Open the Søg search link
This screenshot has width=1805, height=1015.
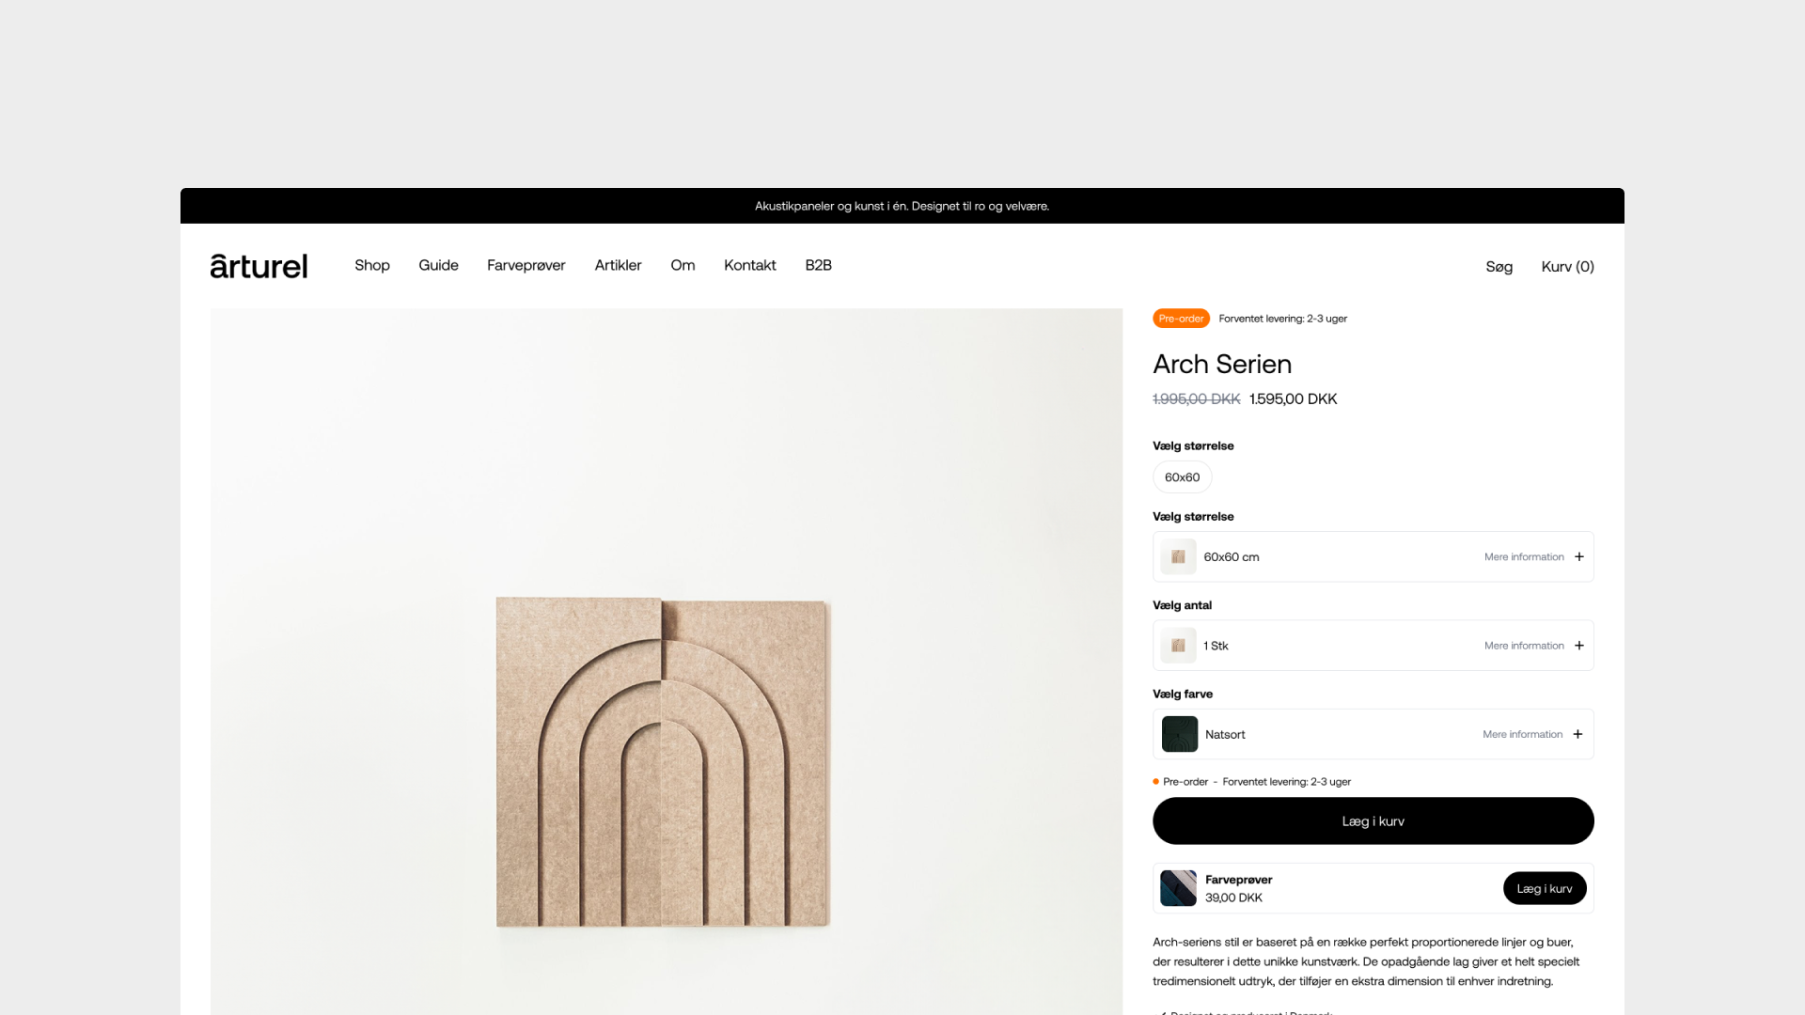1499,267
